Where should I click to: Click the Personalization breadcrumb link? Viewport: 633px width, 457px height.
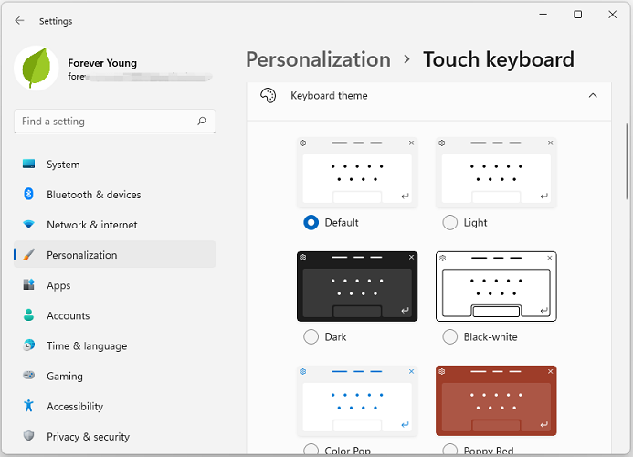[318, 59]
